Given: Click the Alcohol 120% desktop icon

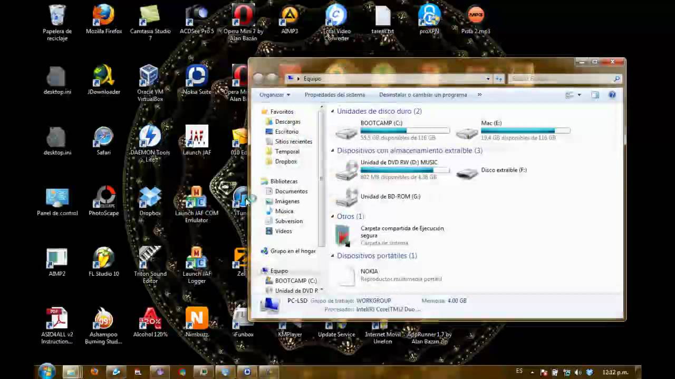Looking at the screenshot, I should pos(150,323).
